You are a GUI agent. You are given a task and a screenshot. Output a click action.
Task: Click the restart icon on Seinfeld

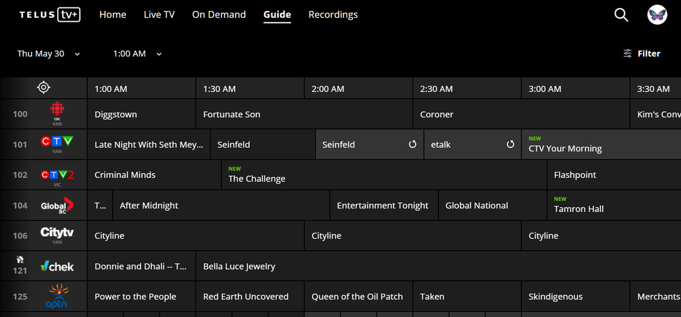point(412,145)
